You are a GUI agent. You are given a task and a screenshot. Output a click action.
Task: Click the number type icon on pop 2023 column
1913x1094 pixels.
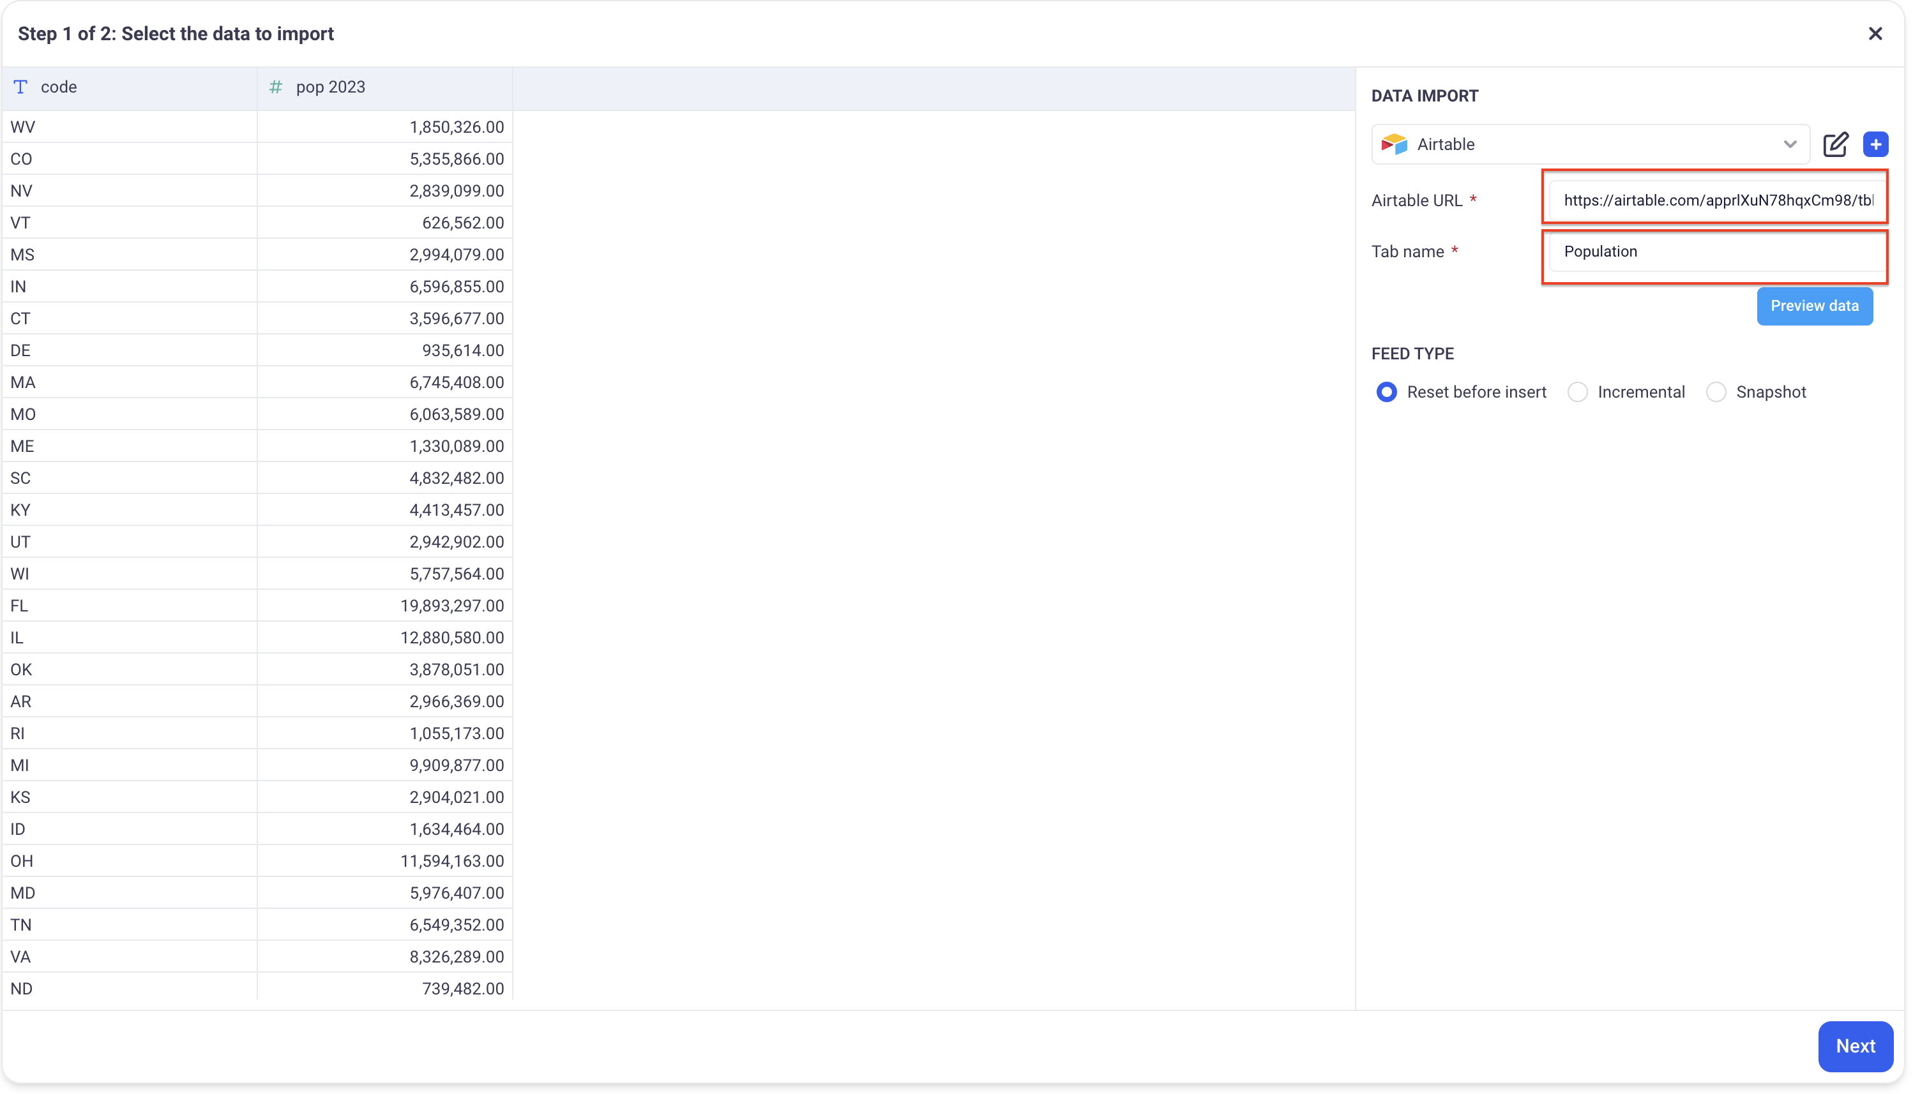tap(276, 87)
